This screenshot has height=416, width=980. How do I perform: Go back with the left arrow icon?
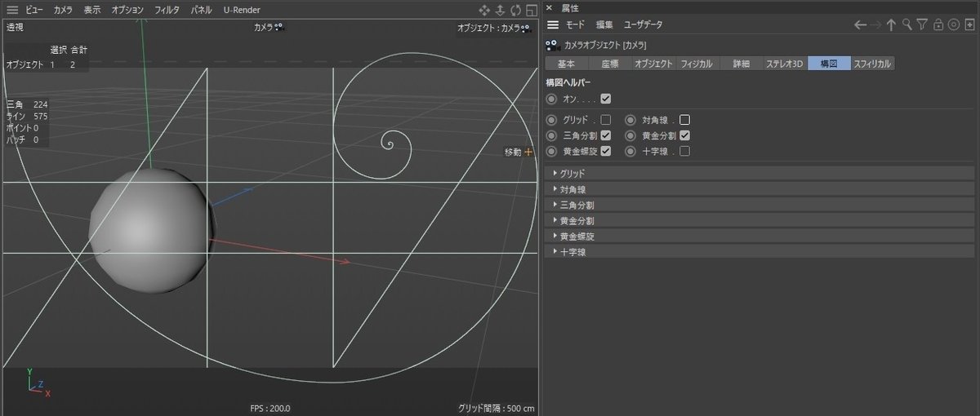click(860, 25)
